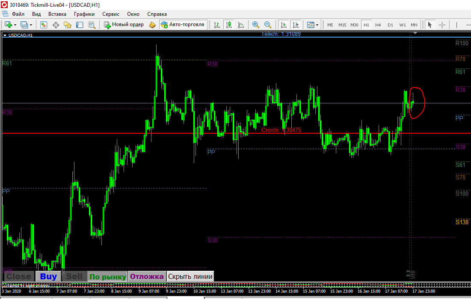This screenshot has height=299, width=471.
Task: Click the profiles icon
Action: click(24, 25)
